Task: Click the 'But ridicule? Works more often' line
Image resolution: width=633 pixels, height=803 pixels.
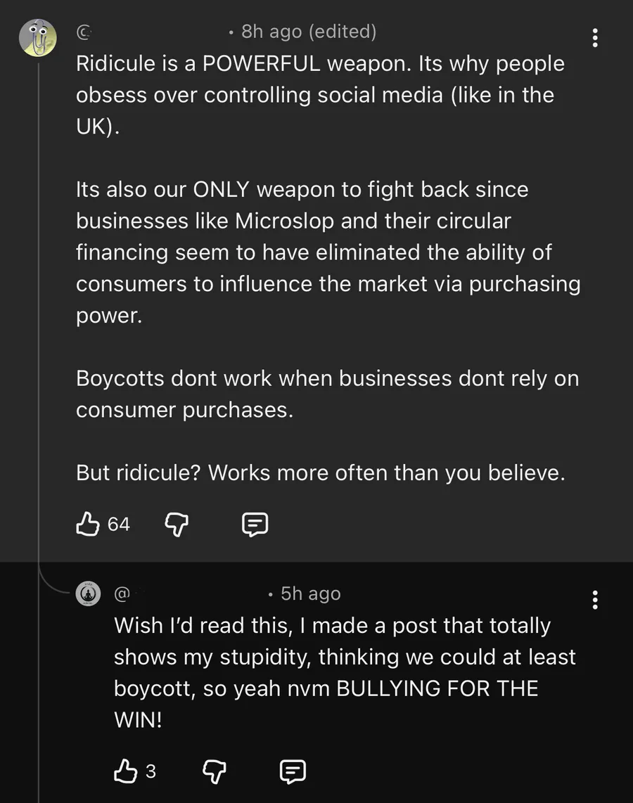Action: pos(320,473)
